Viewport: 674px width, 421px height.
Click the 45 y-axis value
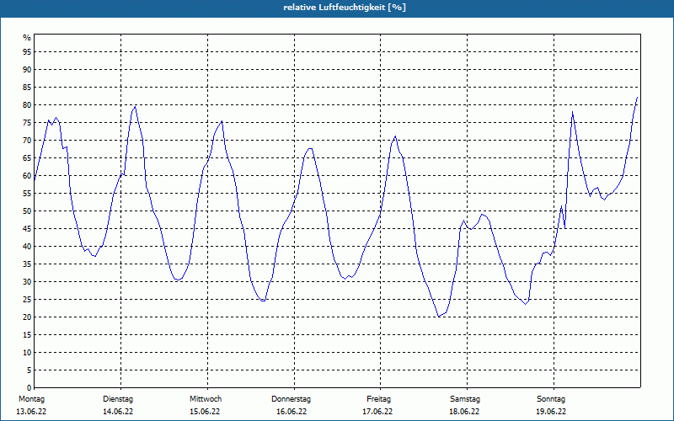[x=27, y=228]
